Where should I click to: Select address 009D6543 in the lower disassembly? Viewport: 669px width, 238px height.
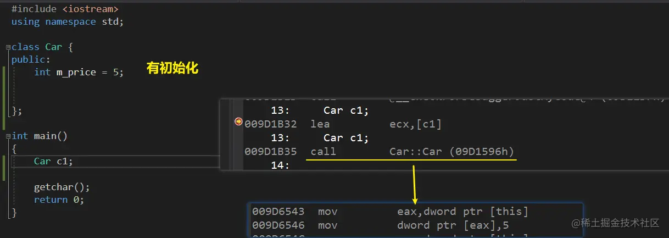tap(278, 212)
